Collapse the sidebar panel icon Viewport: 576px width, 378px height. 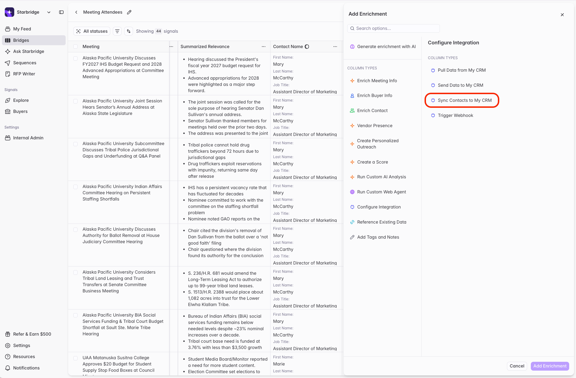point(61,12)
